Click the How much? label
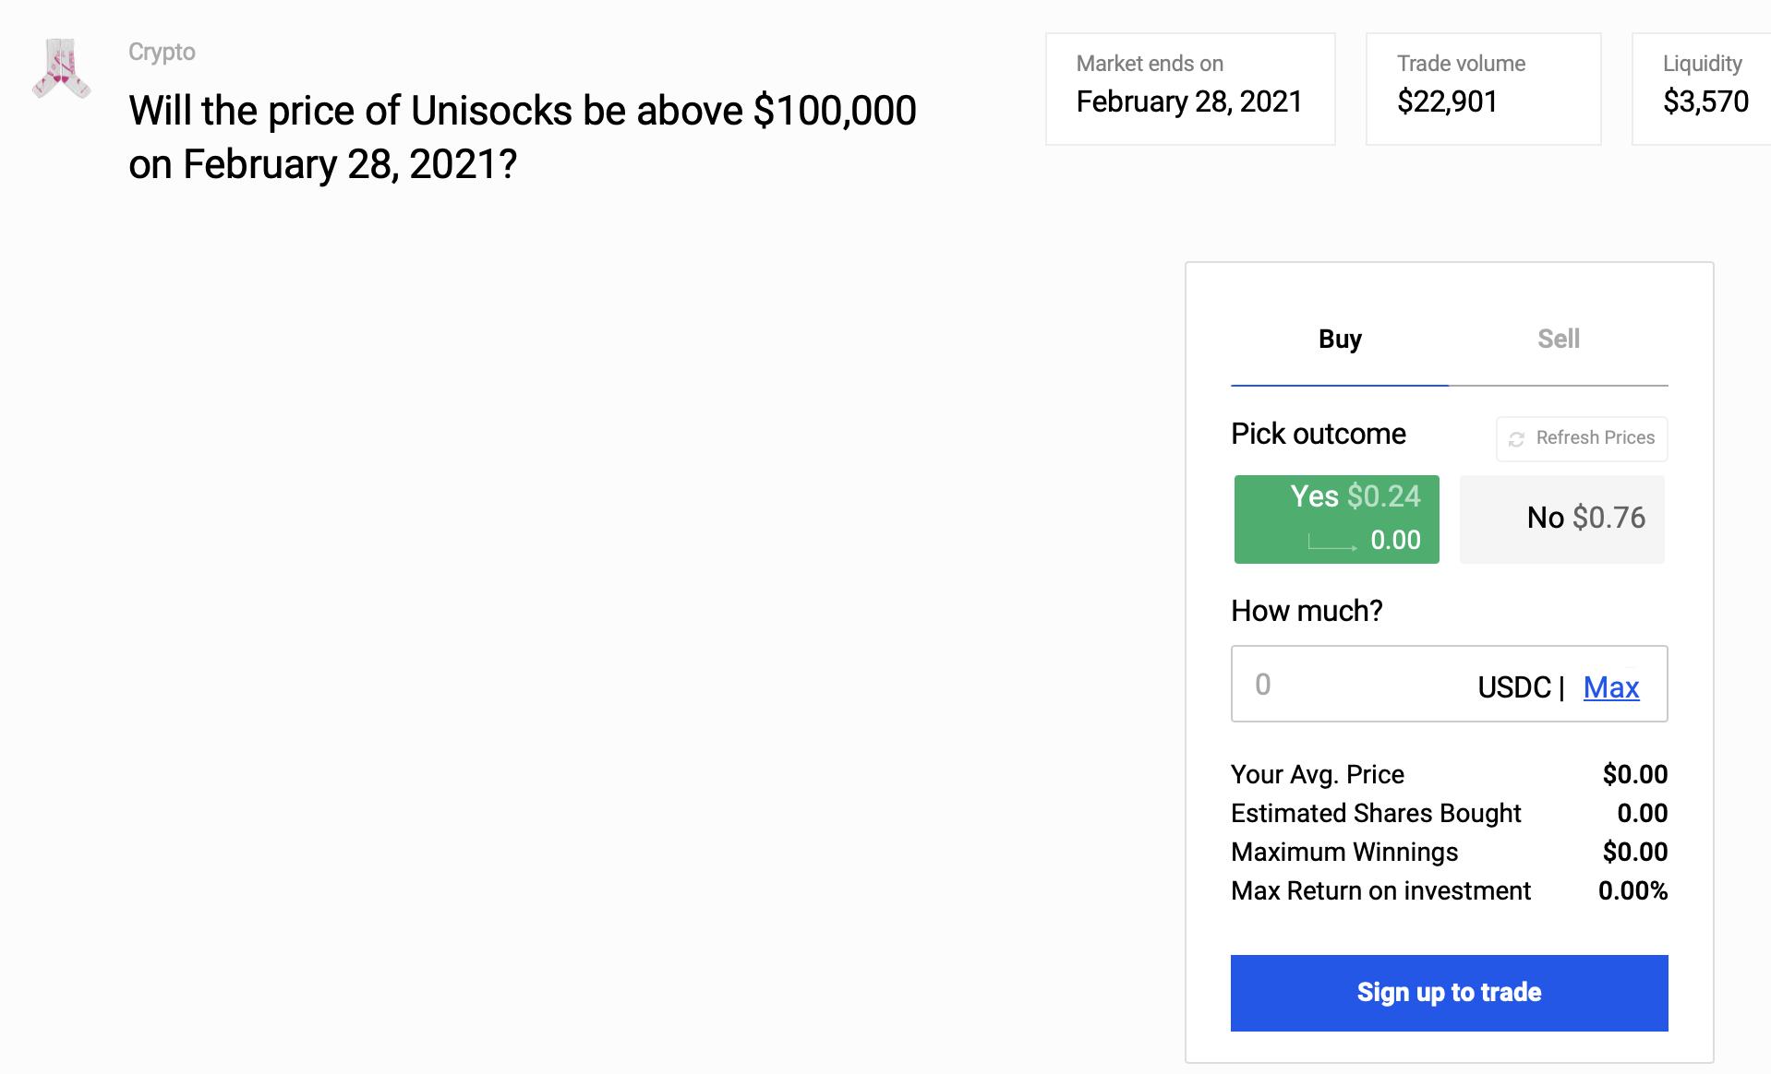 1306,611
